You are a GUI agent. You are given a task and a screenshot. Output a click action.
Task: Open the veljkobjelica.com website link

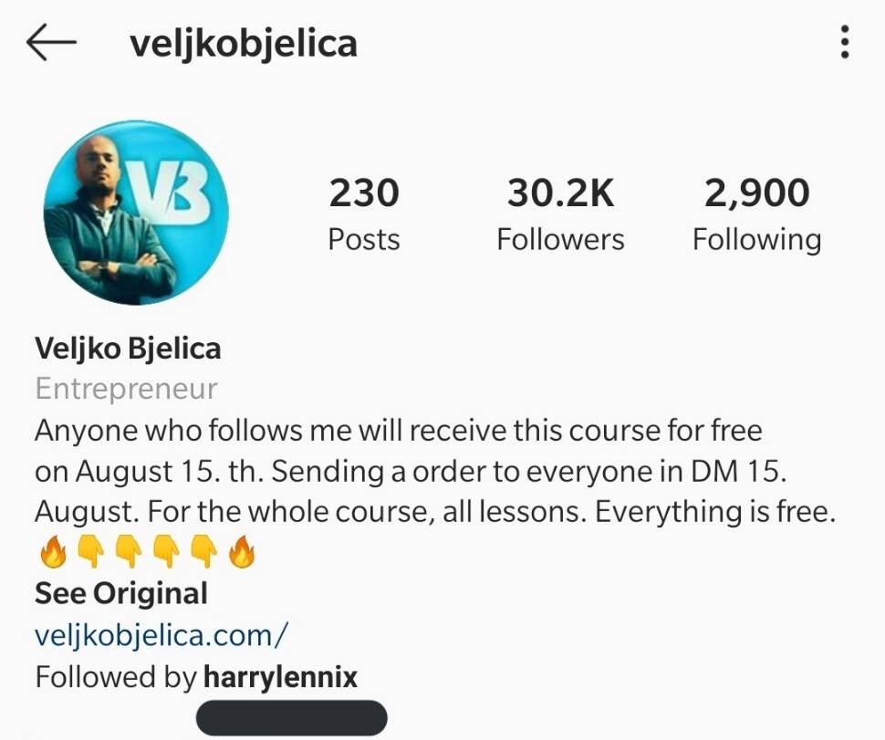pyautogui.click(x=161, y=635)
